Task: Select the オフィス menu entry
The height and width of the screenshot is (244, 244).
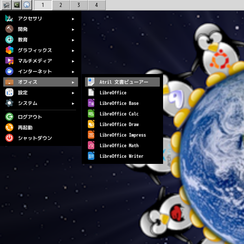Action: (x=41, y=82)
